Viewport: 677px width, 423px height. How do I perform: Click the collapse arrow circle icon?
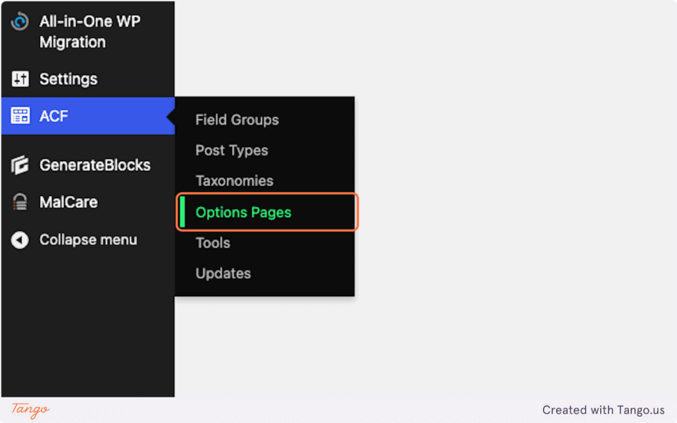(x=19, y=240)
